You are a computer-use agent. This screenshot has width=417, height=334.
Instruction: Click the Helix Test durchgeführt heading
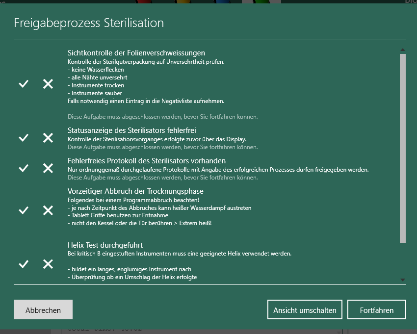coord(105,245)
